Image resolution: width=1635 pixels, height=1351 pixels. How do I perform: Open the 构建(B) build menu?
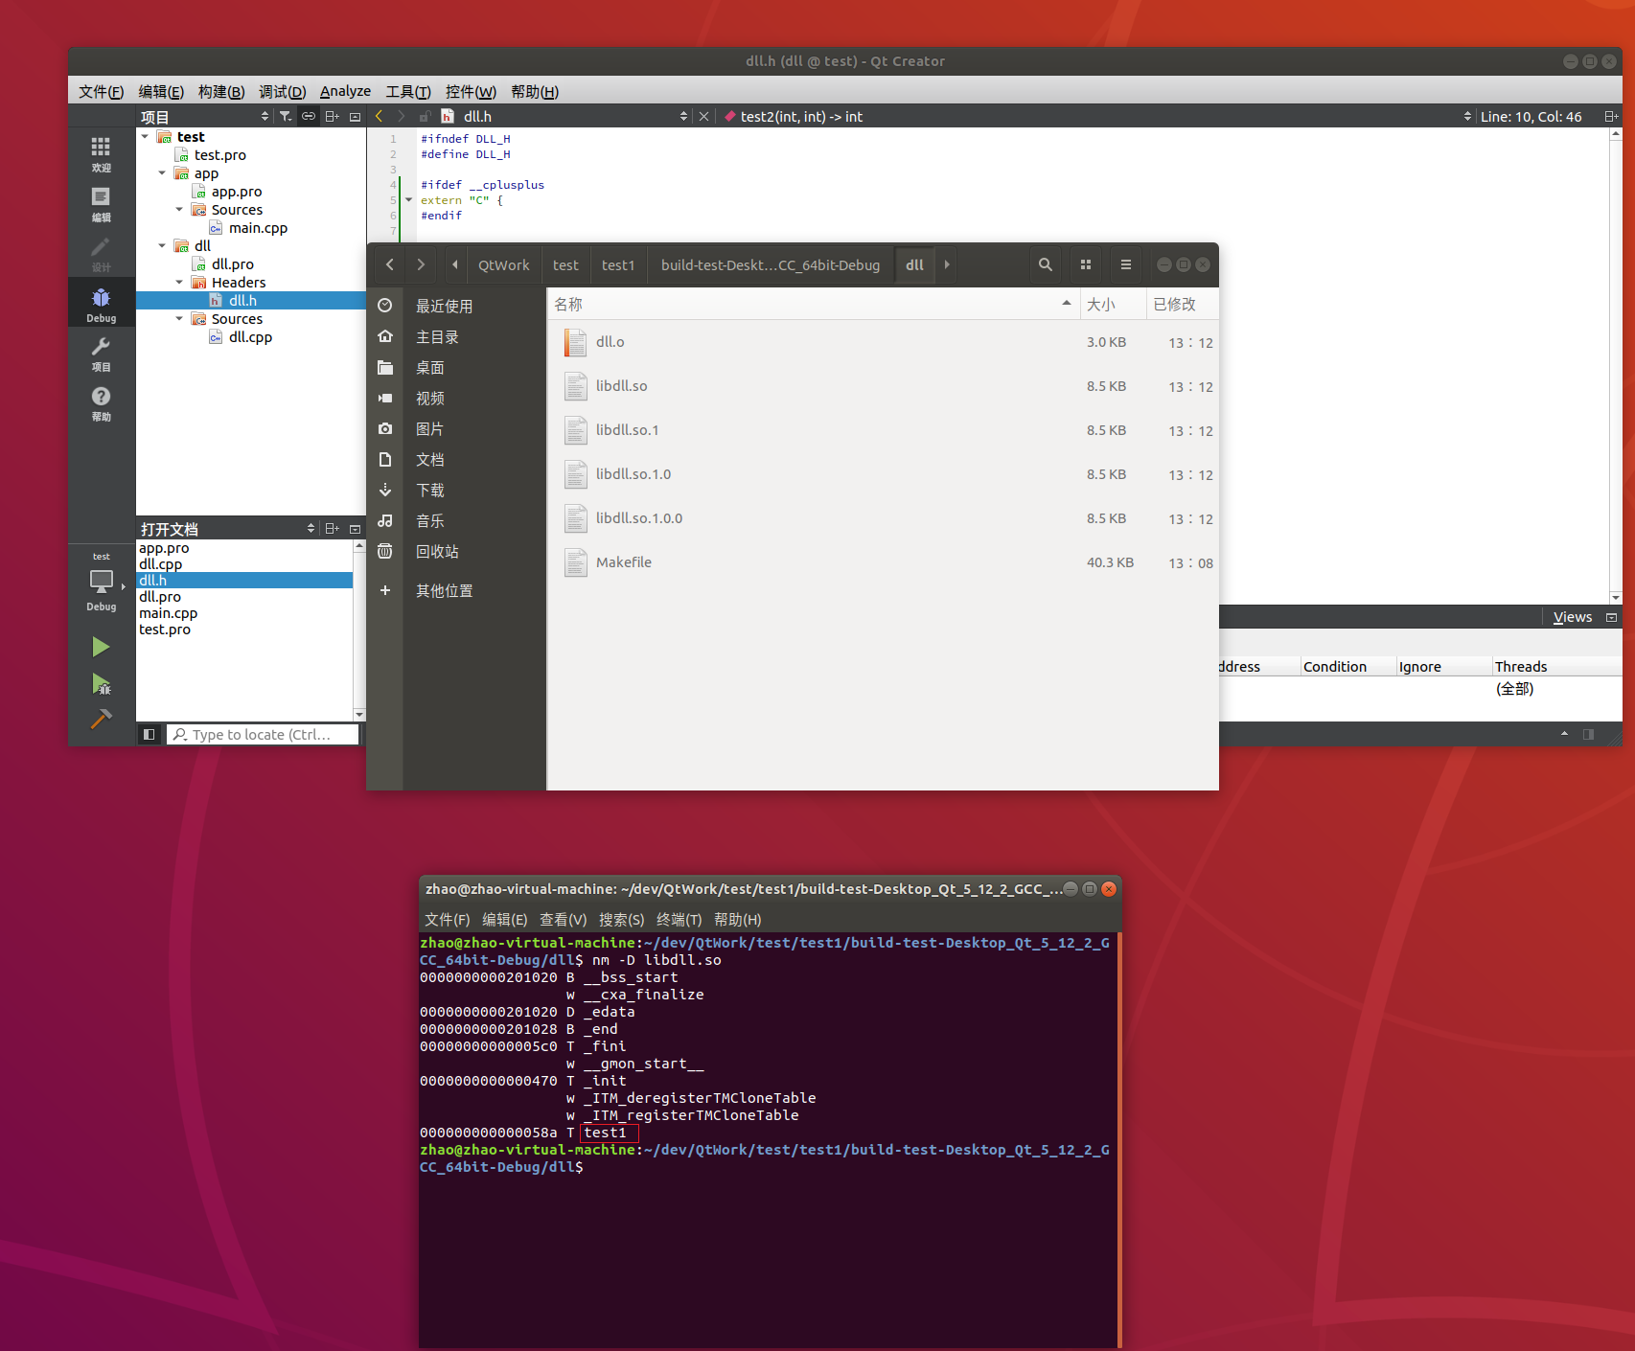click(x=221, y=91)
